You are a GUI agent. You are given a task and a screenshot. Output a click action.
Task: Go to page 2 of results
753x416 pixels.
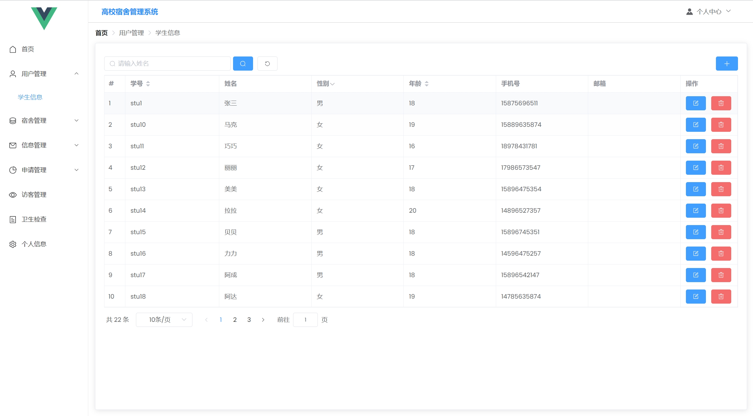click(235, 320)
